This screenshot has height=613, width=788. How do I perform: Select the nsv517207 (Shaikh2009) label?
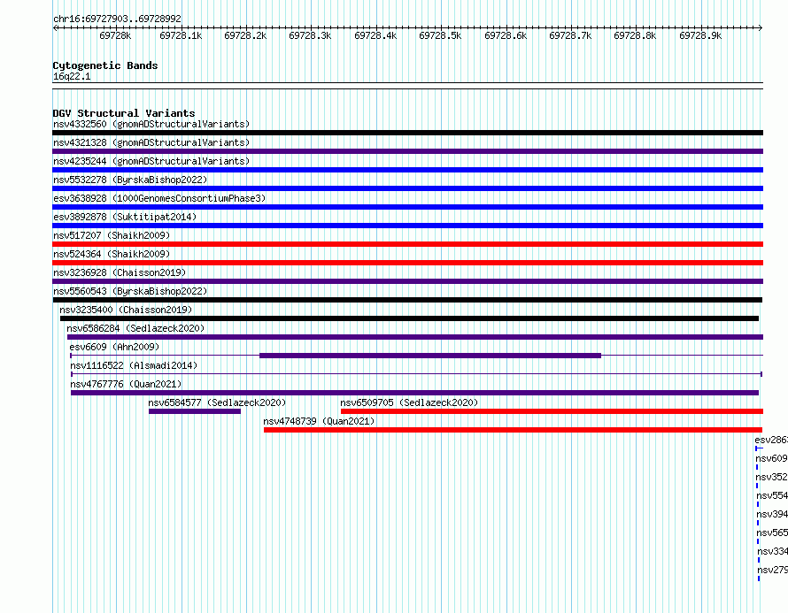tap(112, 235)
